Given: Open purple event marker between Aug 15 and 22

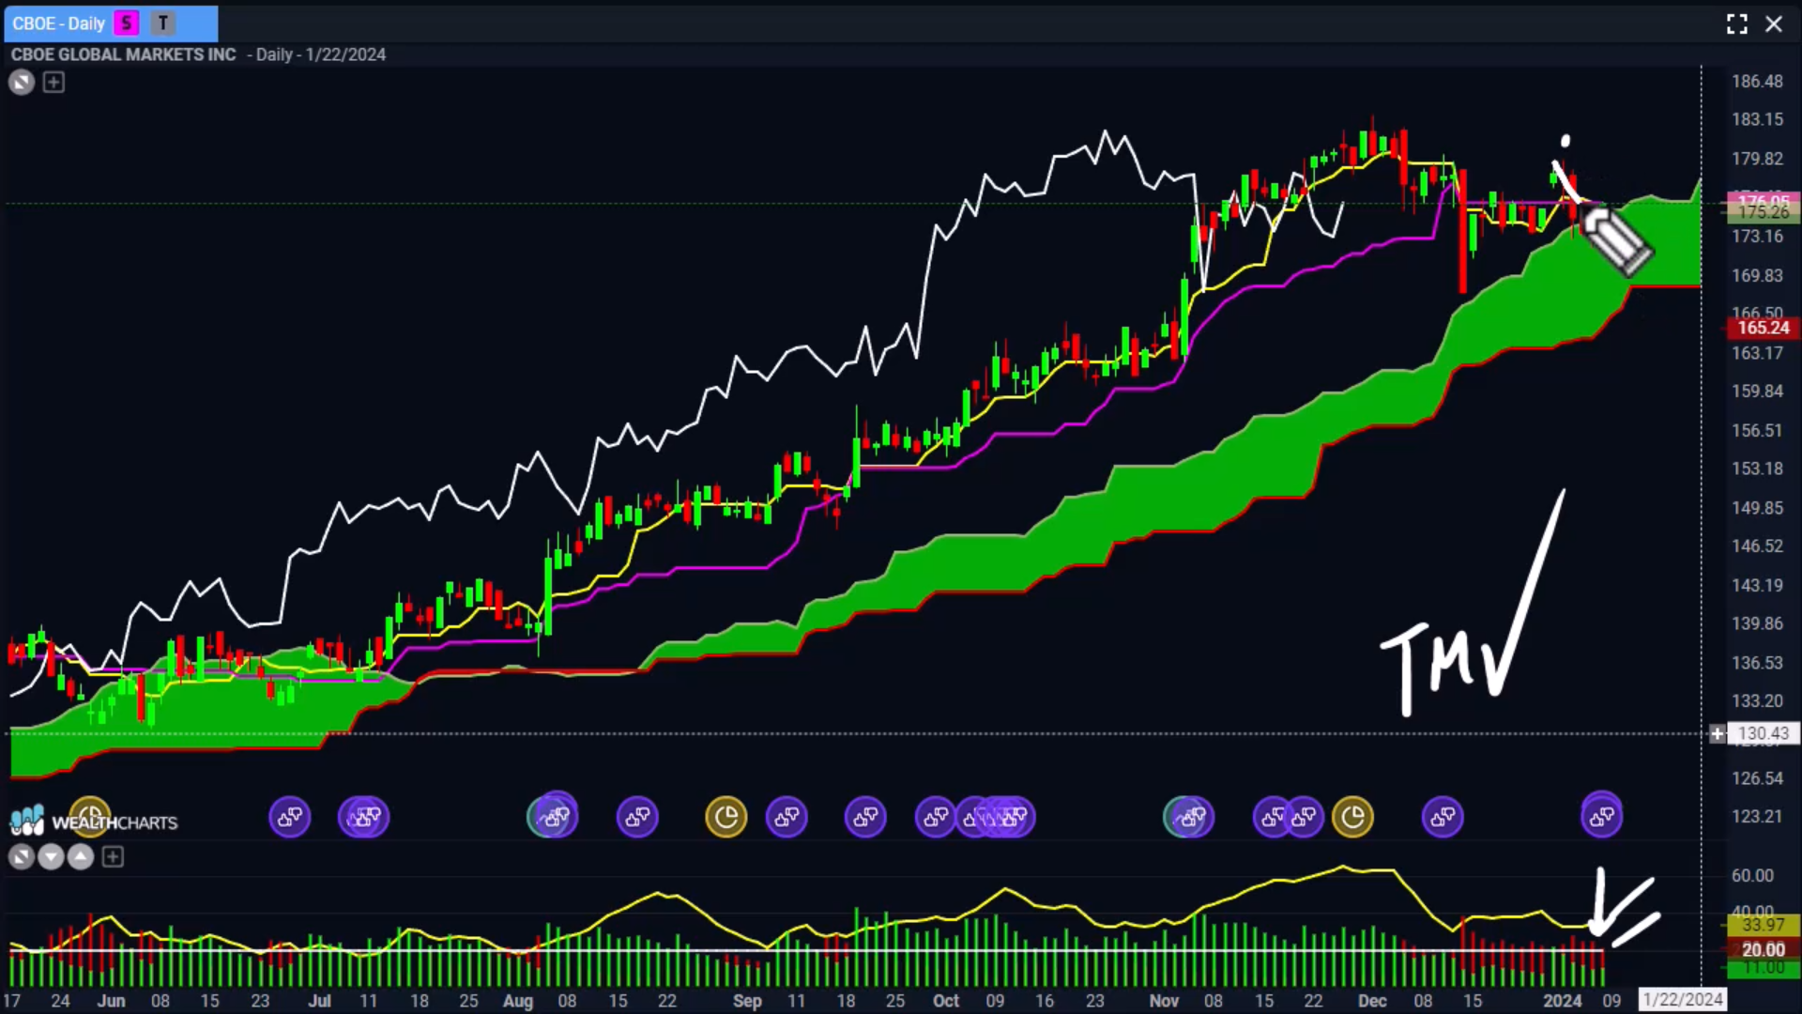Looking at the screenshot, I should click(x=637, y=817).
